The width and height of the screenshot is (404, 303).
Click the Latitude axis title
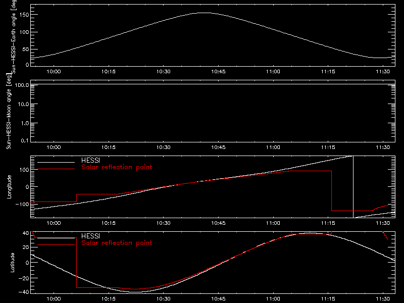(x=12, y=263)
